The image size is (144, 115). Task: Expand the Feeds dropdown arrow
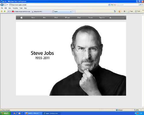click(122, 11)
